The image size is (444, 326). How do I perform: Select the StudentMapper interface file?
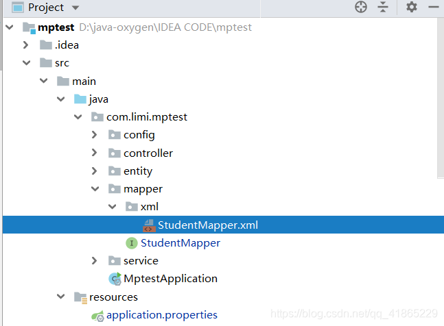[180, 243]
